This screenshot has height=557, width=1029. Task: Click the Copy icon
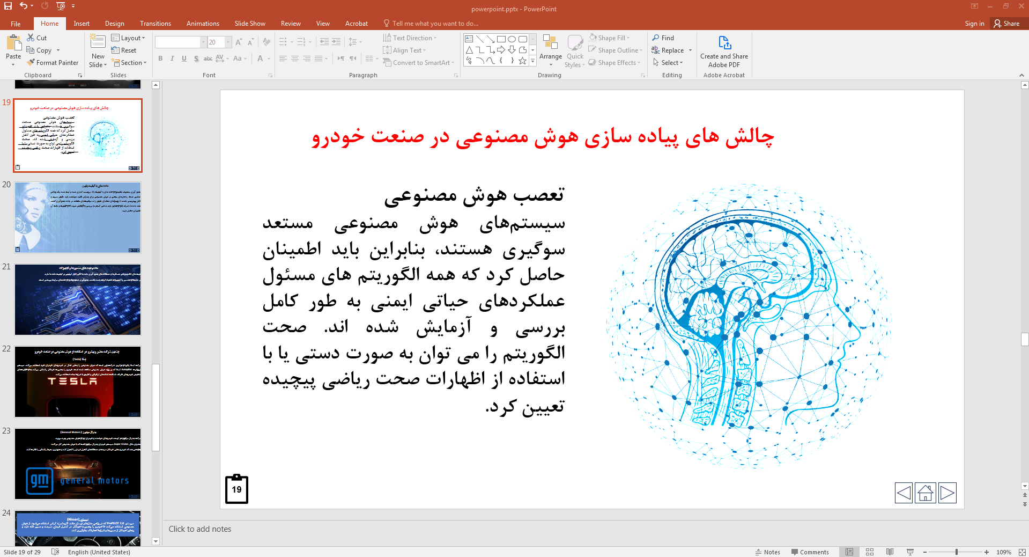coord(31,50)
